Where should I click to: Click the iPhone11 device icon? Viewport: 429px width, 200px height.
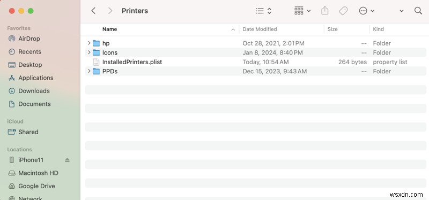(x=11, y=160)
